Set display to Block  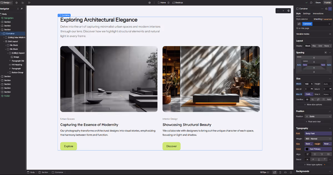[x=308, y=46]
